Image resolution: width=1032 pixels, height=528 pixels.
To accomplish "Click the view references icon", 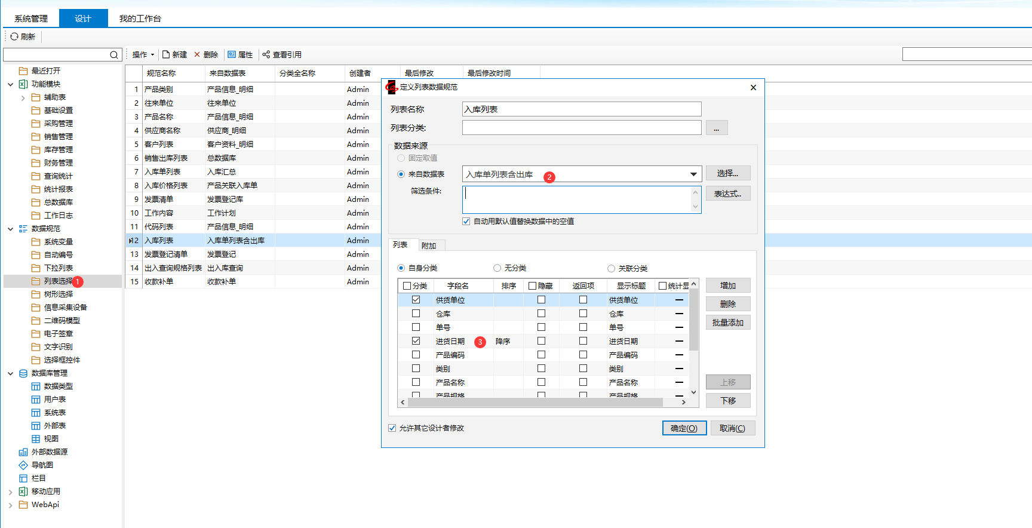I will 266,54.
